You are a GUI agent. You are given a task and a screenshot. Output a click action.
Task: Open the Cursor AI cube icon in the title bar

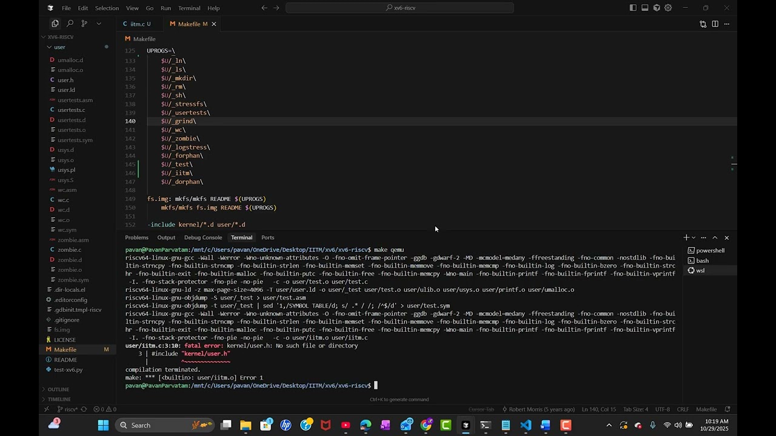[657, 8]
